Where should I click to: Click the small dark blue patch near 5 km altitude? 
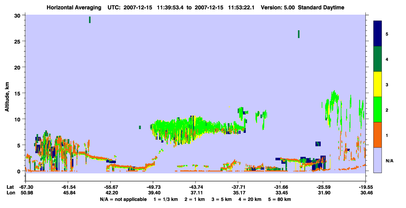tap(318, 144)
